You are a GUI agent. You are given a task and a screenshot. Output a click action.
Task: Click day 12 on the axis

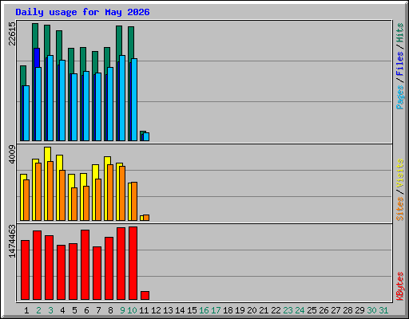point(156,310)
